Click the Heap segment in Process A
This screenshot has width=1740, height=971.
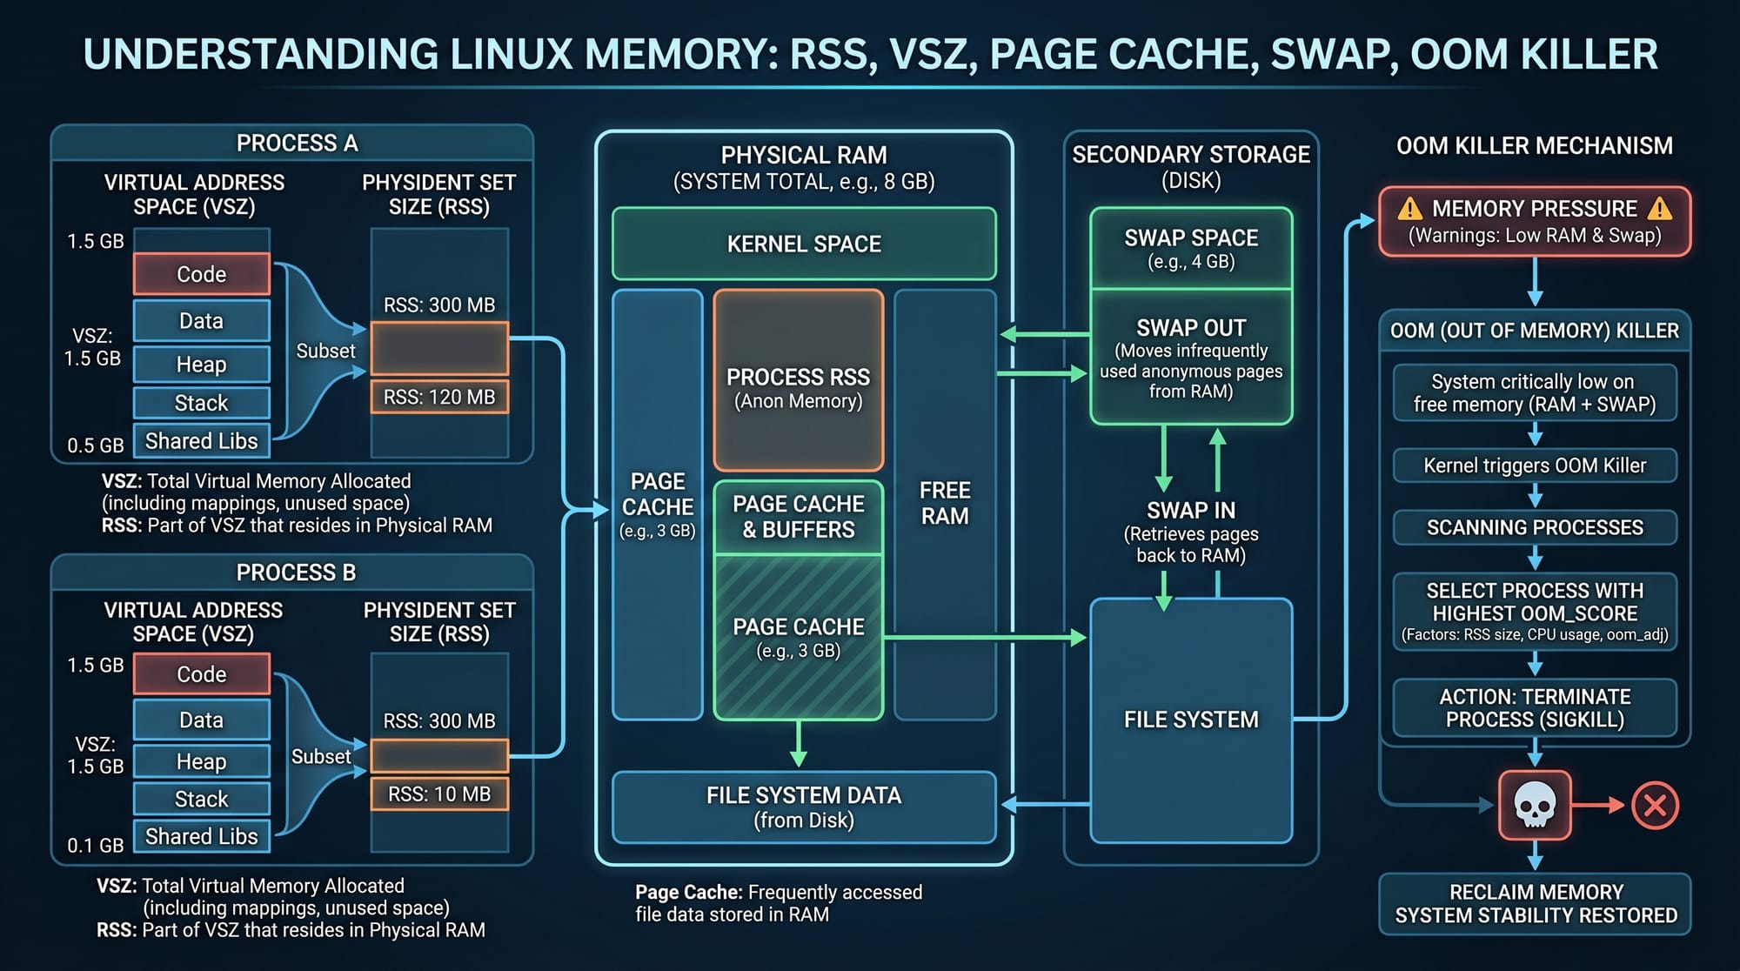(202, 365)
